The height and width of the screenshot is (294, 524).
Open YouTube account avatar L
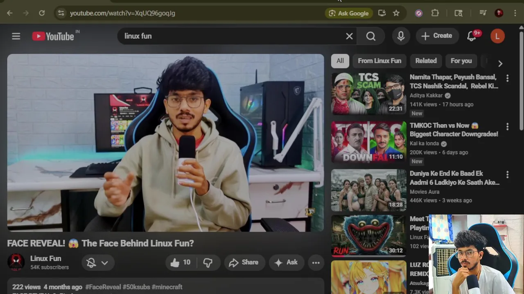point(497,36)
